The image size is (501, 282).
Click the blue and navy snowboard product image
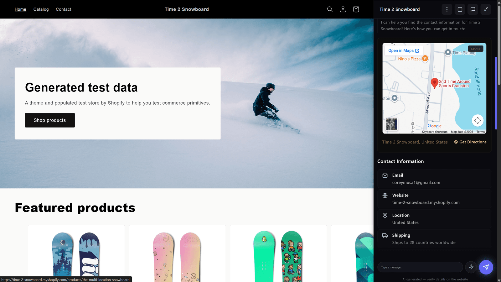click(x=76, y=253)
